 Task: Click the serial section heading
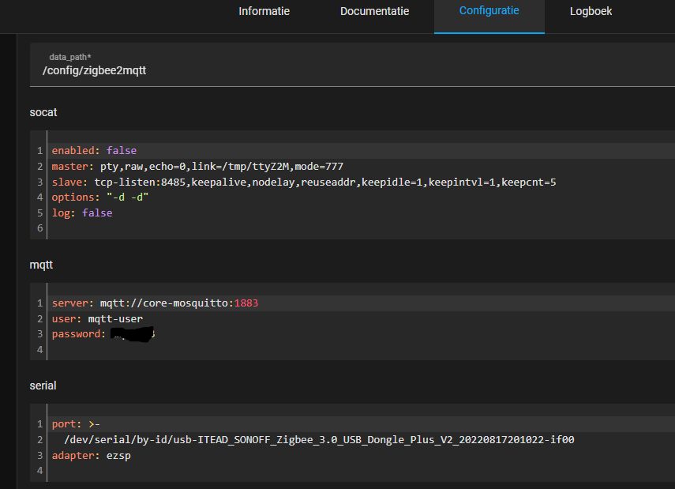(x=43, y=385)
